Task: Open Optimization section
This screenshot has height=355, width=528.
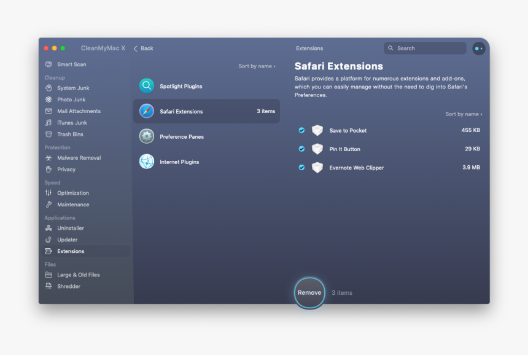Action: pyautogui.click(x=72, y=193)
